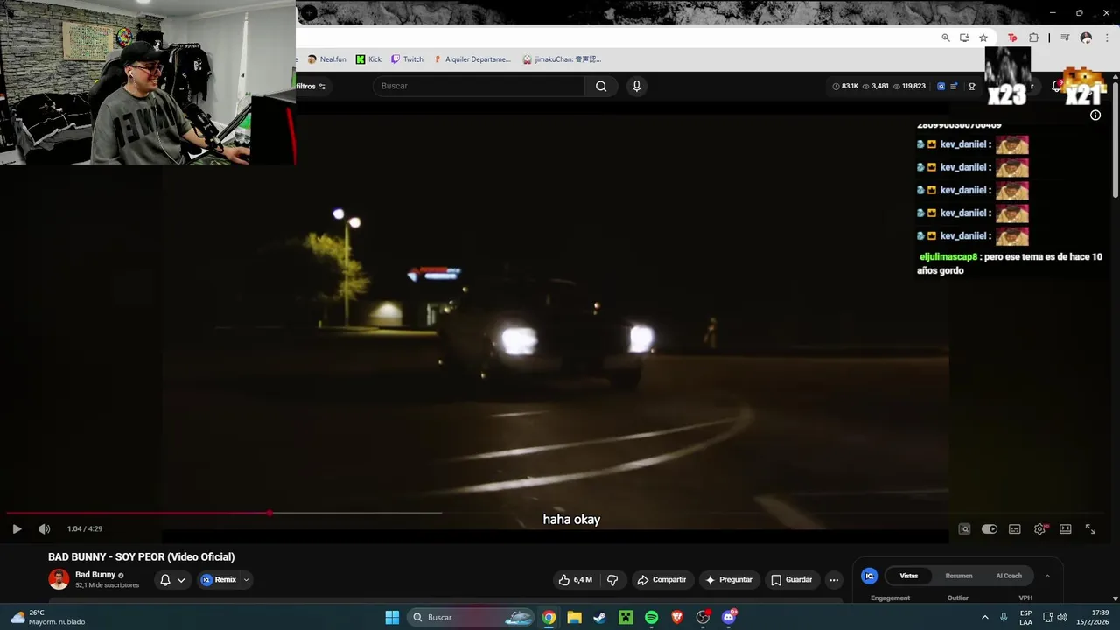Toggle the autoplay switch in the player
Screen dimensions: 1120x630
[990, 528]
